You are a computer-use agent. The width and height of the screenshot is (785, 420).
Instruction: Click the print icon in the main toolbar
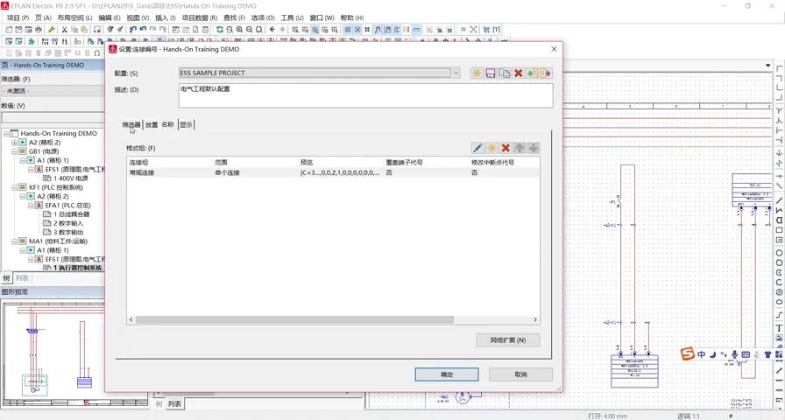[38, 30]
